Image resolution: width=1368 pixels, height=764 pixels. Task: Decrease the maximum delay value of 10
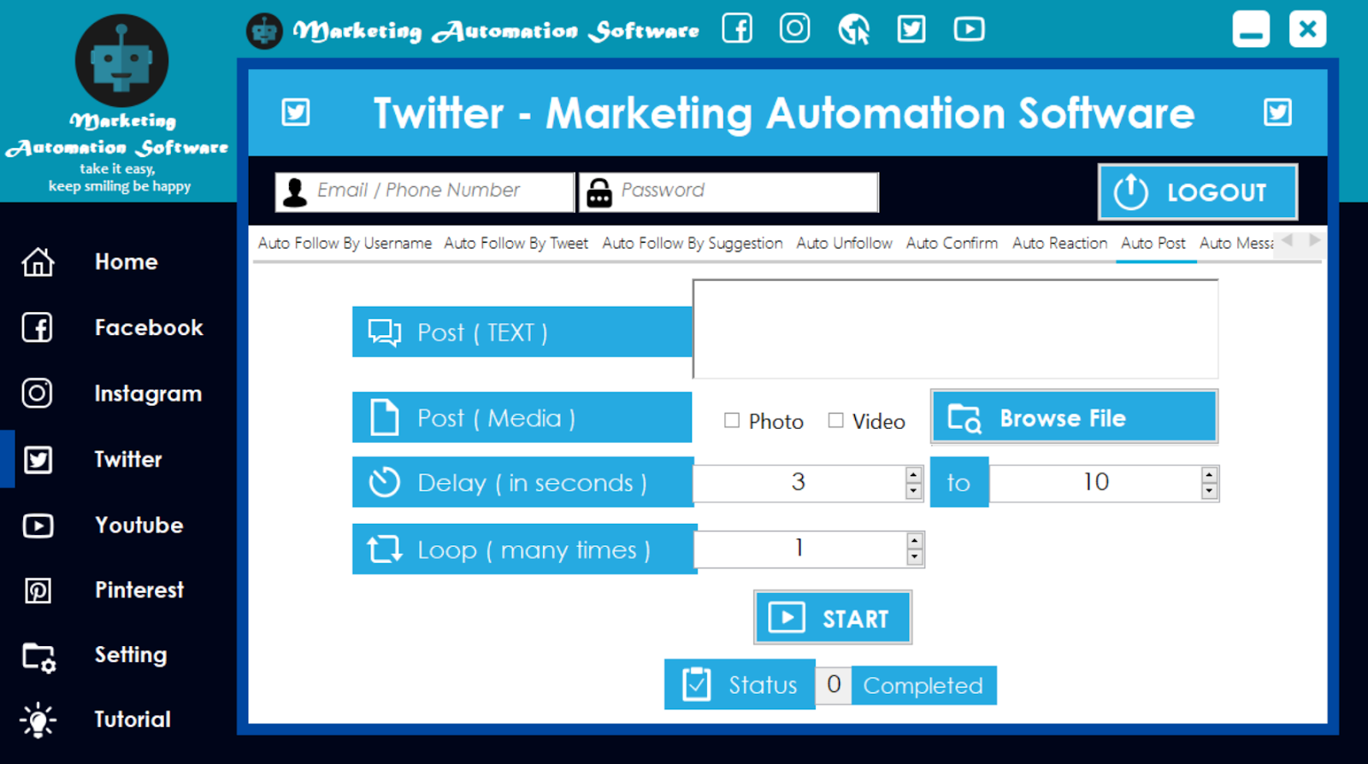[x=1208, y=491]
